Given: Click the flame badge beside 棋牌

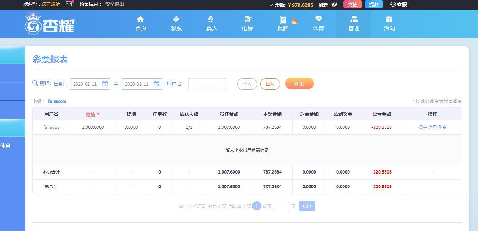Looking at the screenshot, I should 294,21.
